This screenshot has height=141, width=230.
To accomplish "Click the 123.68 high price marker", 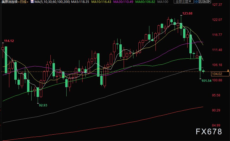I will [187, 13].
